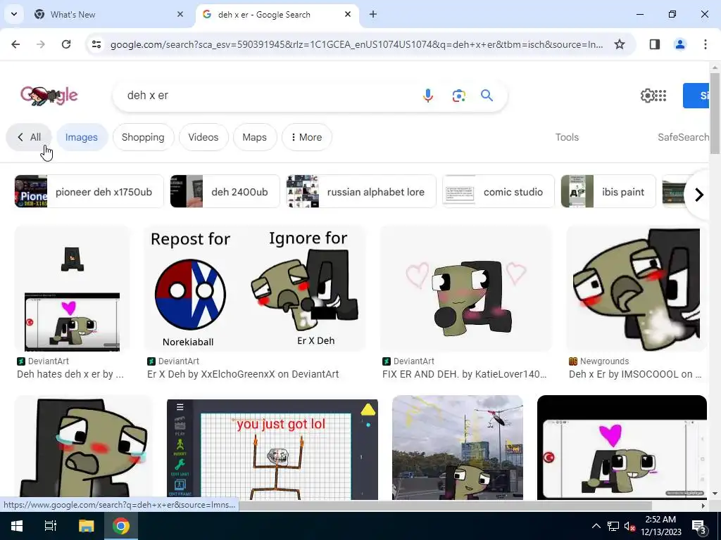Open FIX ER AND DEH. by KatieLover140 link
Image resolution: width=721 pixels, height=540 pixels.
point(465,374)
